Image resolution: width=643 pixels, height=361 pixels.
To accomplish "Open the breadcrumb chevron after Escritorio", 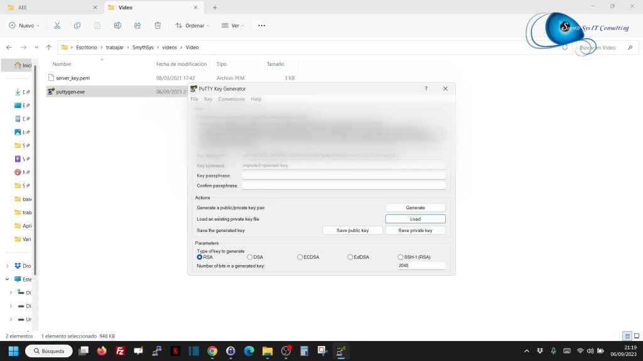I will 102,48.
